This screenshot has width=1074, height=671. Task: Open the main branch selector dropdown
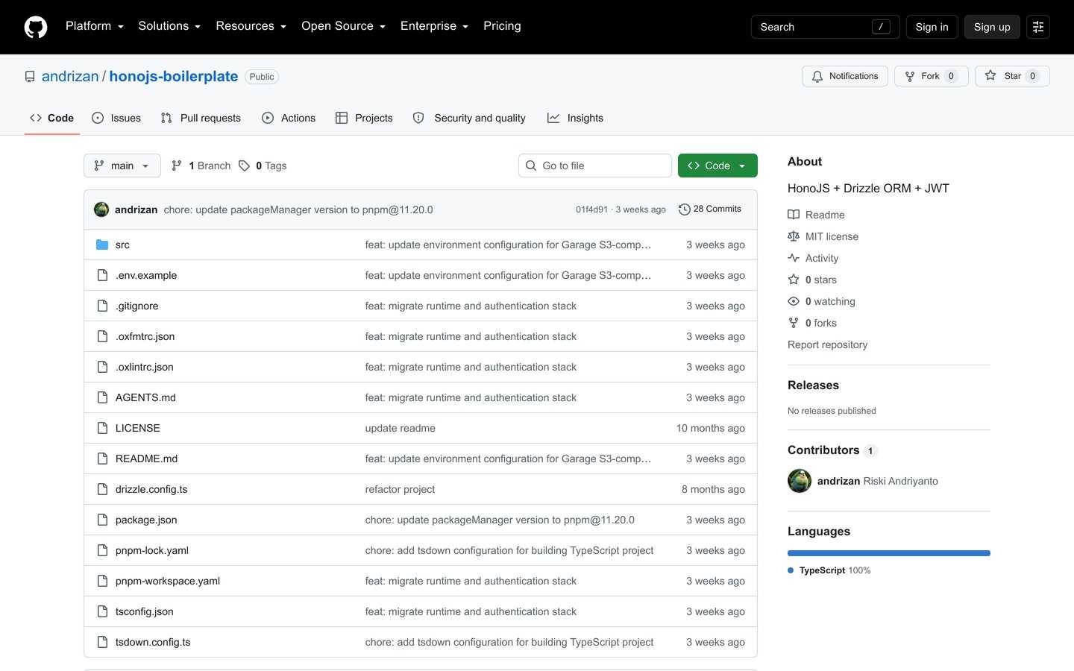click(122, 166)
